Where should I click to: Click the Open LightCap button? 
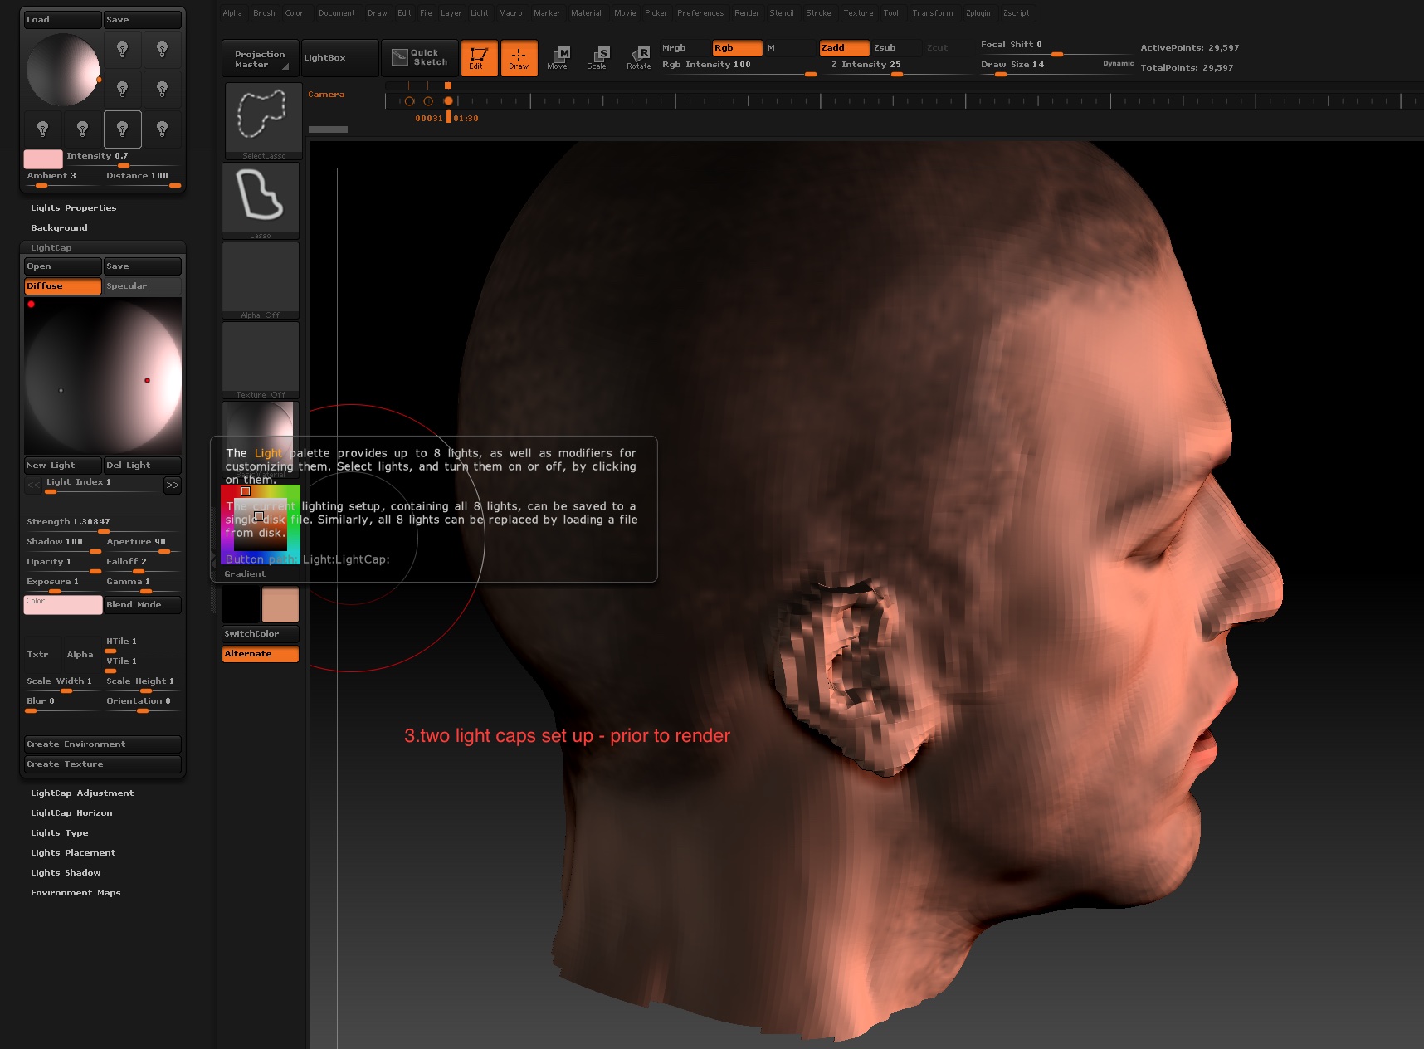63,266
